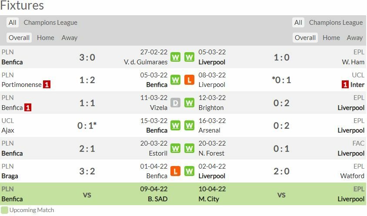Select the left Overall filter
This screenshot has height=216, width=367.
coord(19,38)
